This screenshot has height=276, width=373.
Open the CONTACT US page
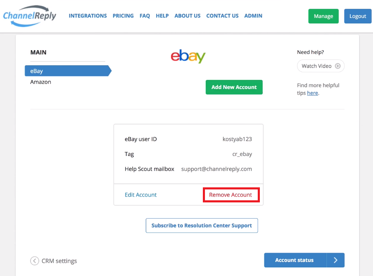(x=223, y=16)
